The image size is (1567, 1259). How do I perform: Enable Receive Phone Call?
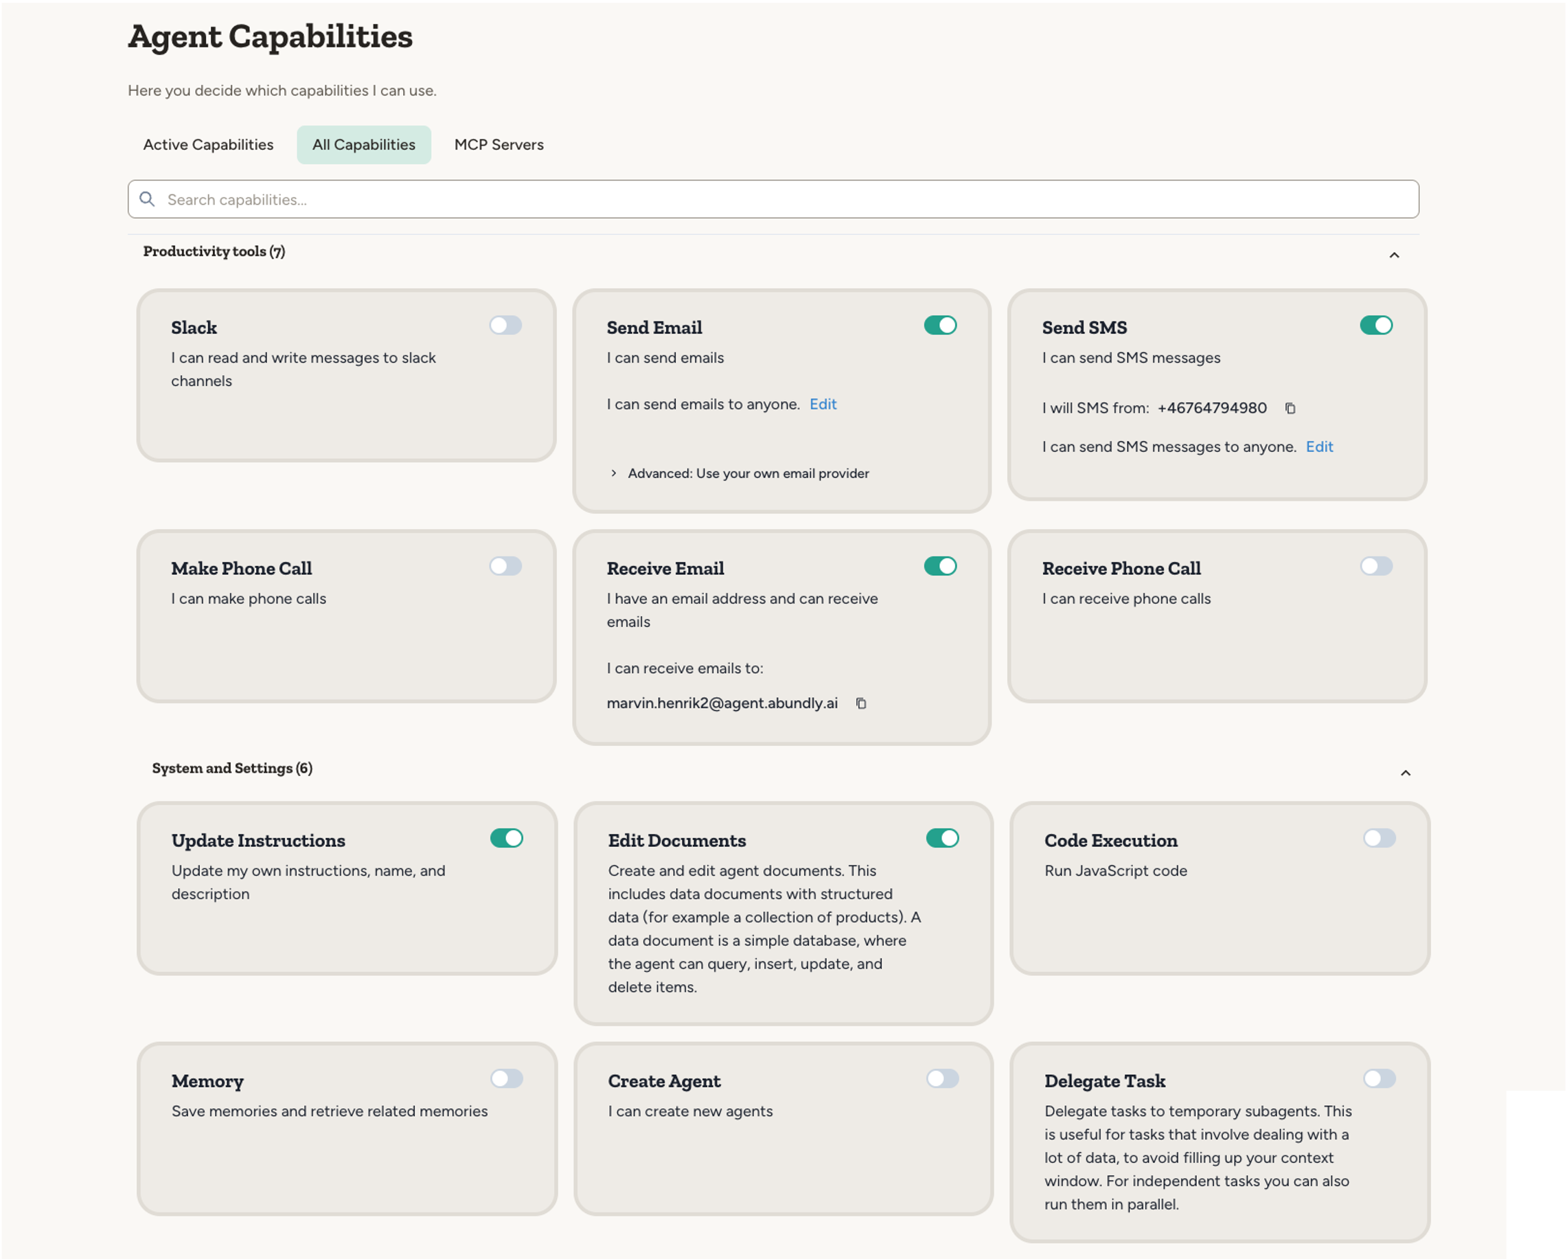(x=1377, y=565)
